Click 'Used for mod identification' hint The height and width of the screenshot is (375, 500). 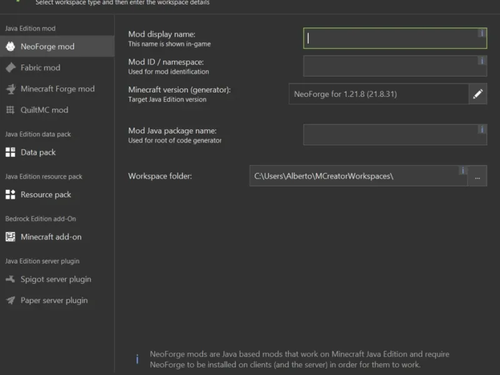168,72
